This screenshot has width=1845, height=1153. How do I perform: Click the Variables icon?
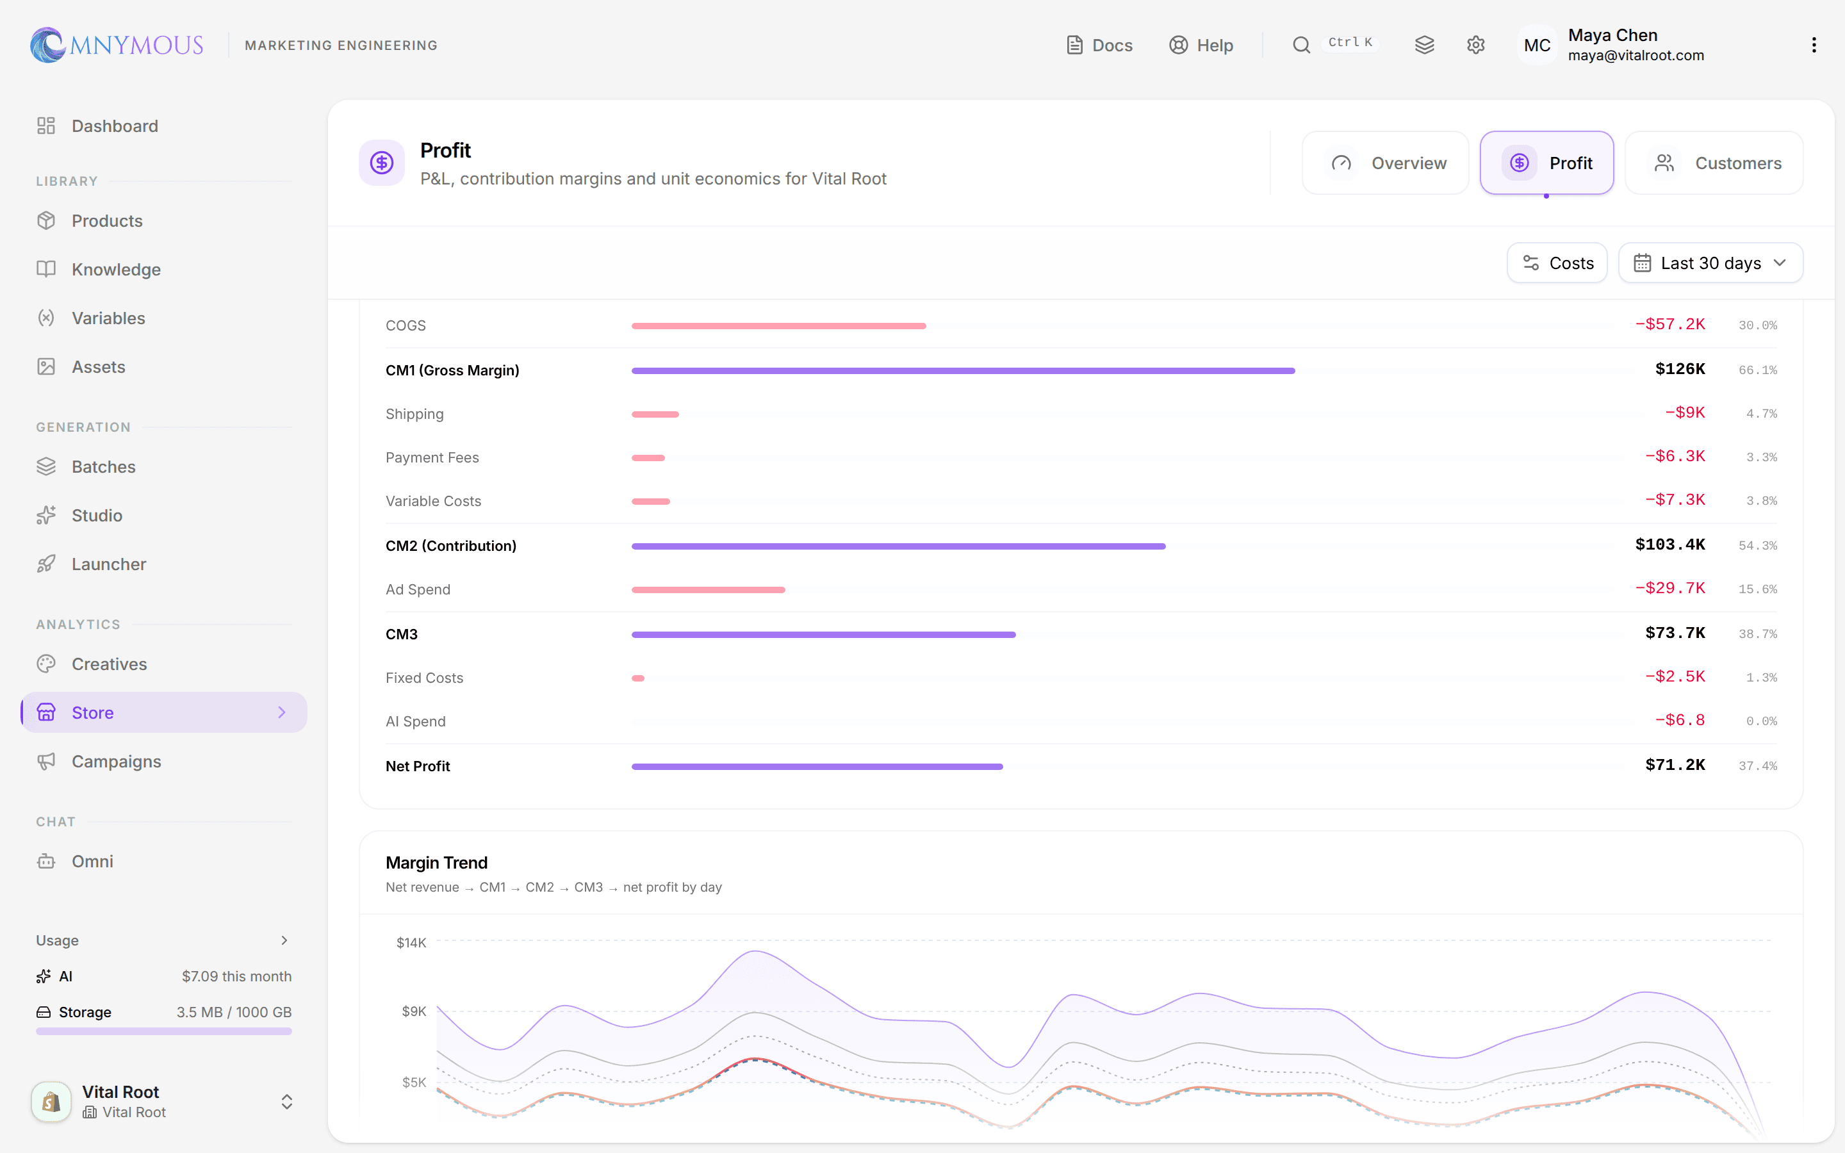[47, 318]
